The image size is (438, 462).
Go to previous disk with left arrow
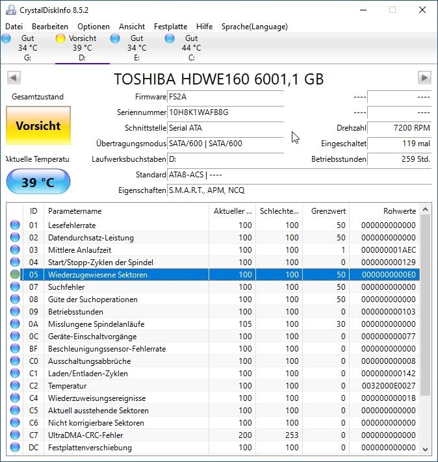[14, 78]
